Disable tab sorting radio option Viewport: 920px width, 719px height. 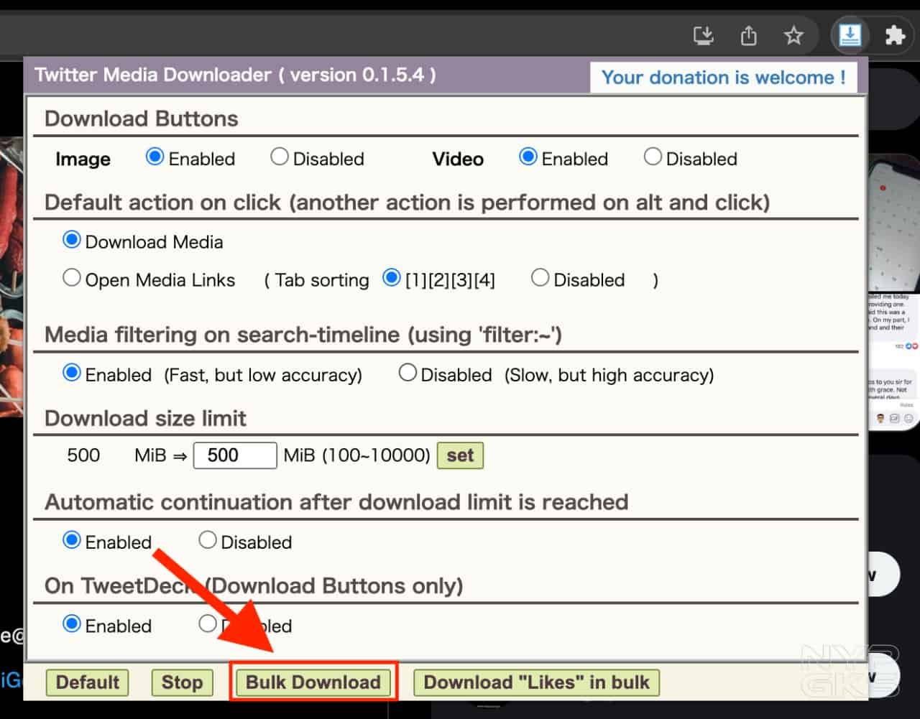(x=540, y=278)
